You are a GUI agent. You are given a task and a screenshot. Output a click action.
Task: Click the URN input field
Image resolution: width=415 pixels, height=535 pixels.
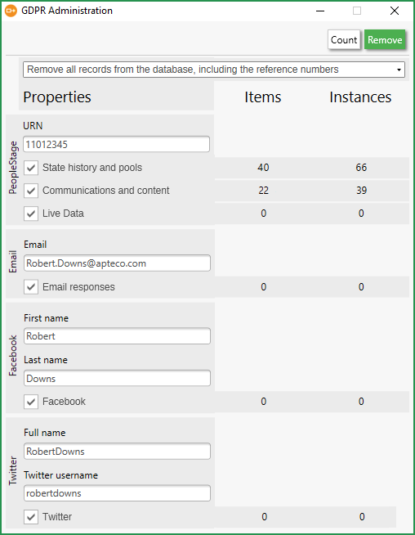(116, 144)
